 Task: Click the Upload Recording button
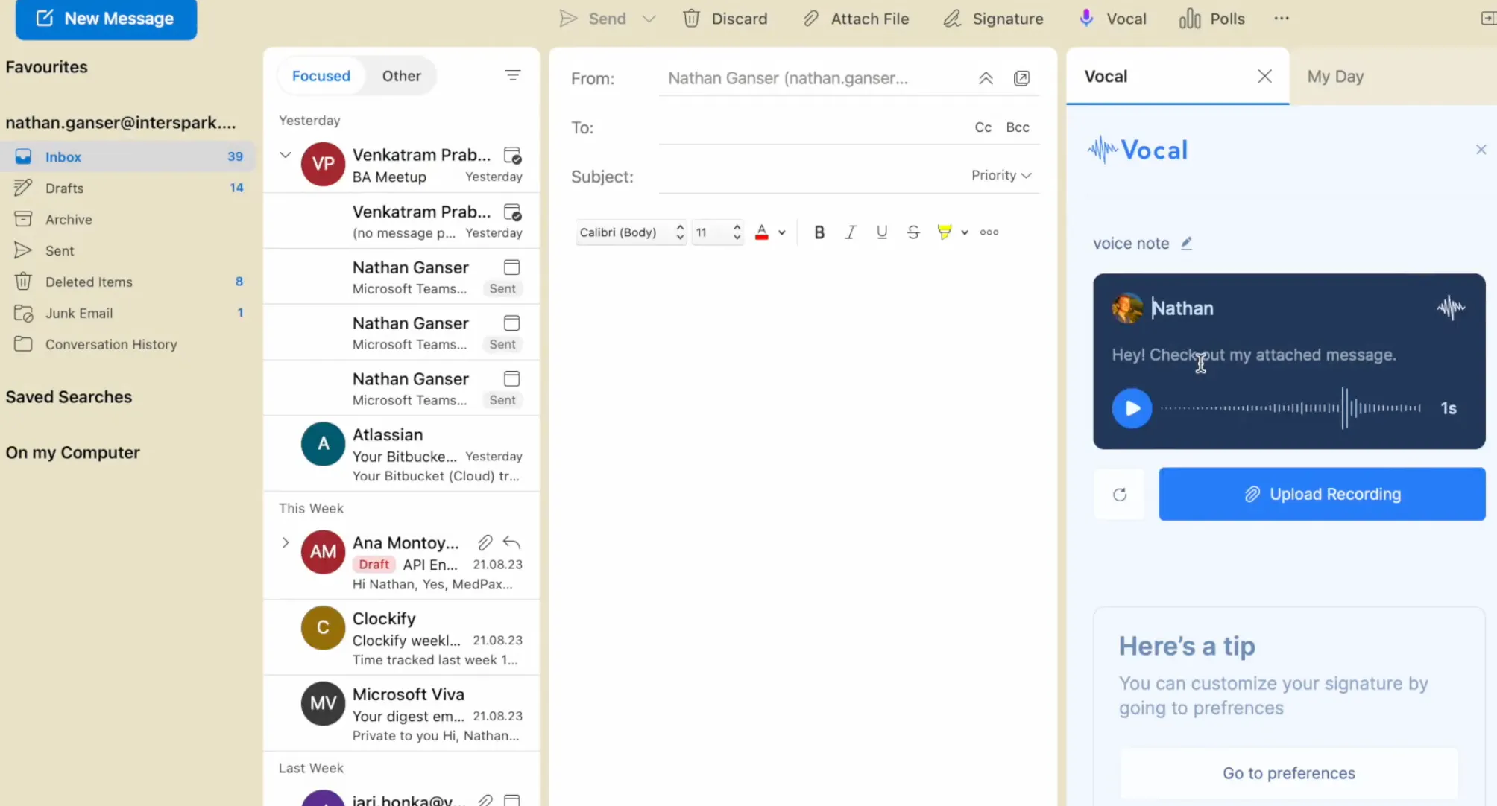(1321, 495)
